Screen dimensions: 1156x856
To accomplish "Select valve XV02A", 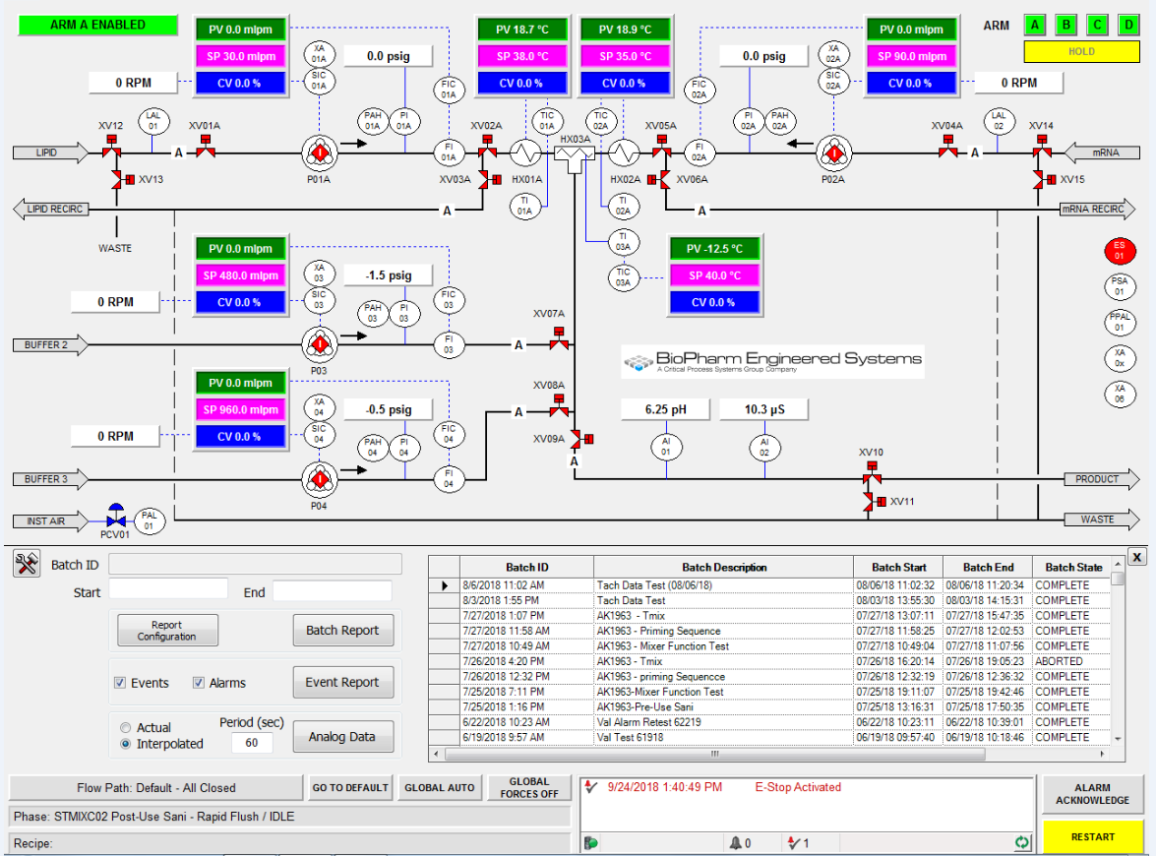I will click(x=487, y=147).
